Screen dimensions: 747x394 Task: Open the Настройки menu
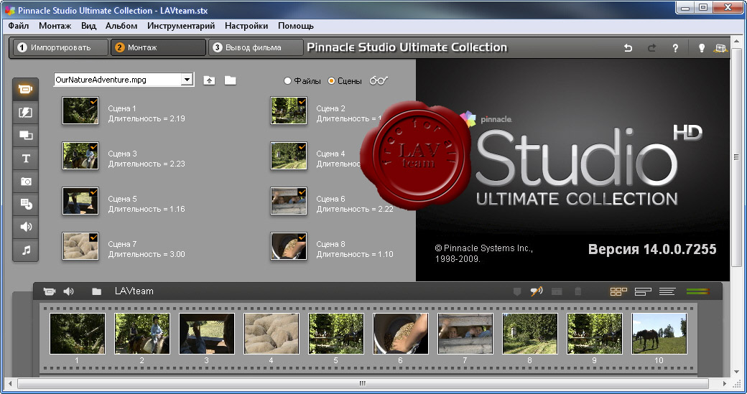246,26
